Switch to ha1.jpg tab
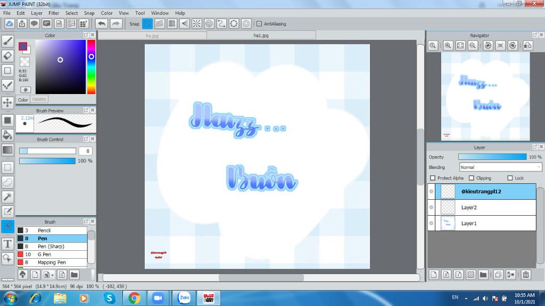 [x=261, y=36]
